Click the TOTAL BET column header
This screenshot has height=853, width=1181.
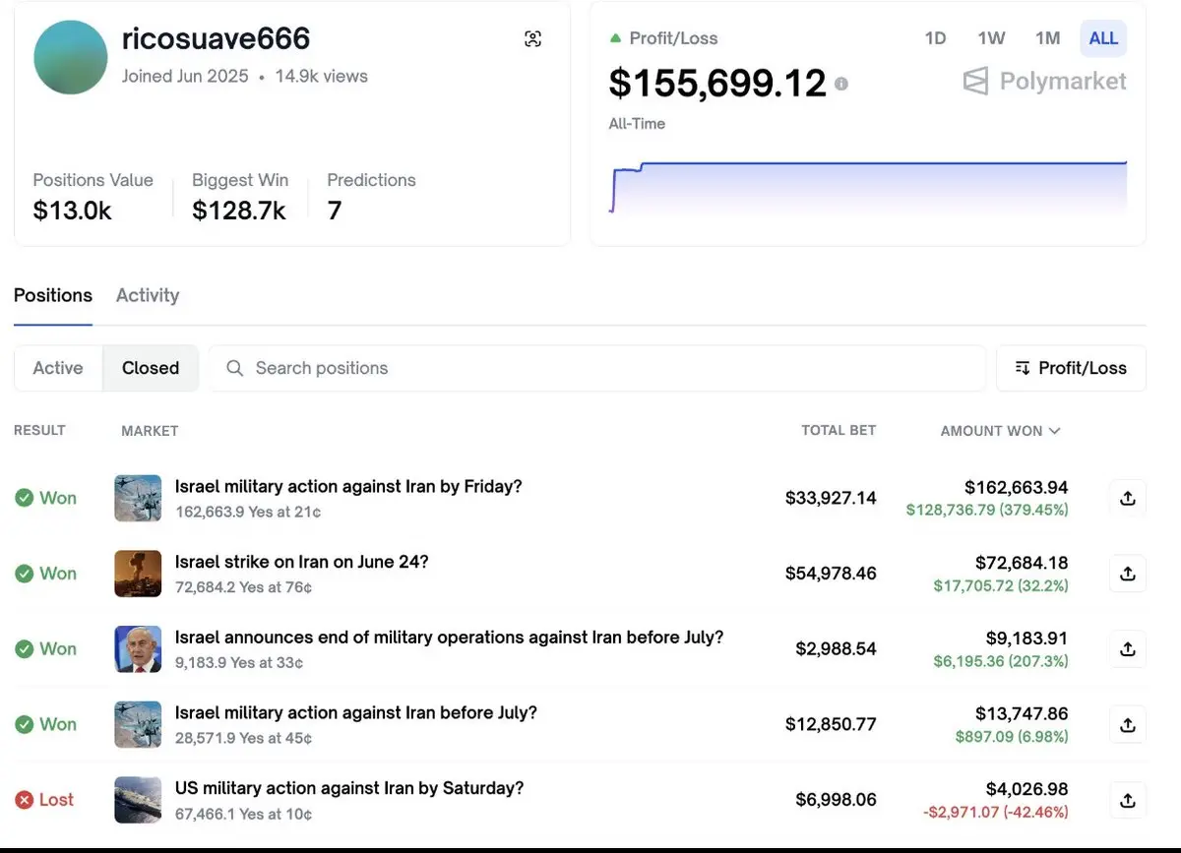(x=839, y=431)
